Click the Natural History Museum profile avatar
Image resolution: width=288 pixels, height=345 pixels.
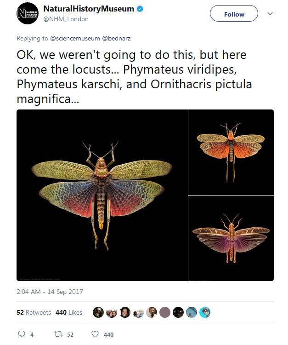tap(27, 13)
